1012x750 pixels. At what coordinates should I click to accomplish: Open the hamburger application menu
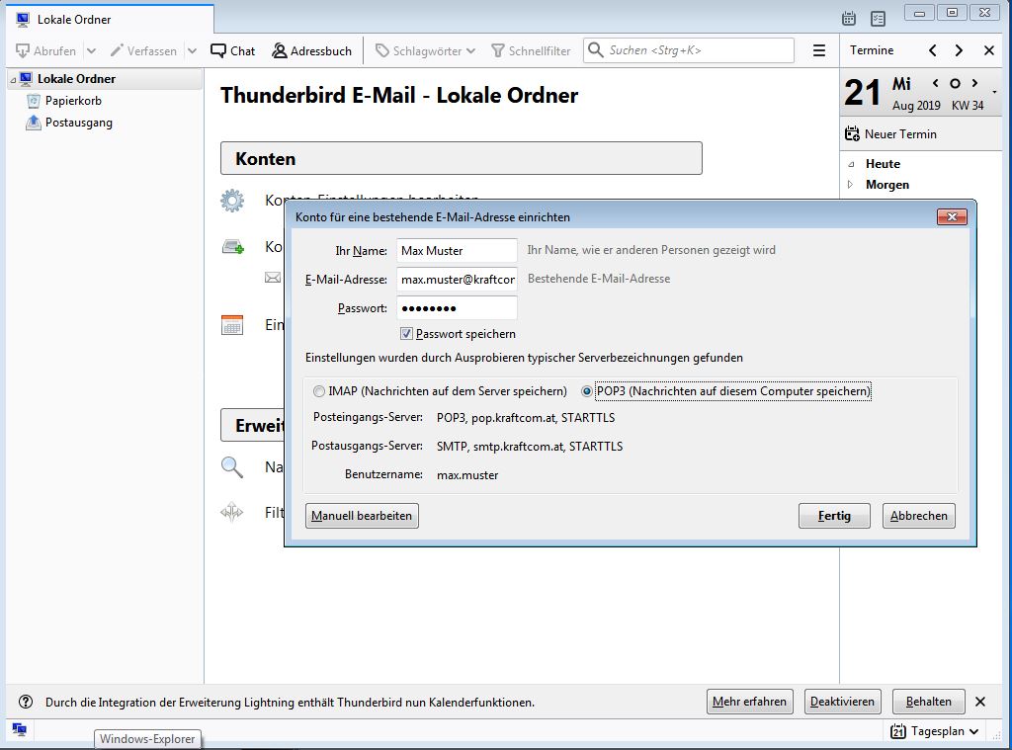tap(819, 50)
